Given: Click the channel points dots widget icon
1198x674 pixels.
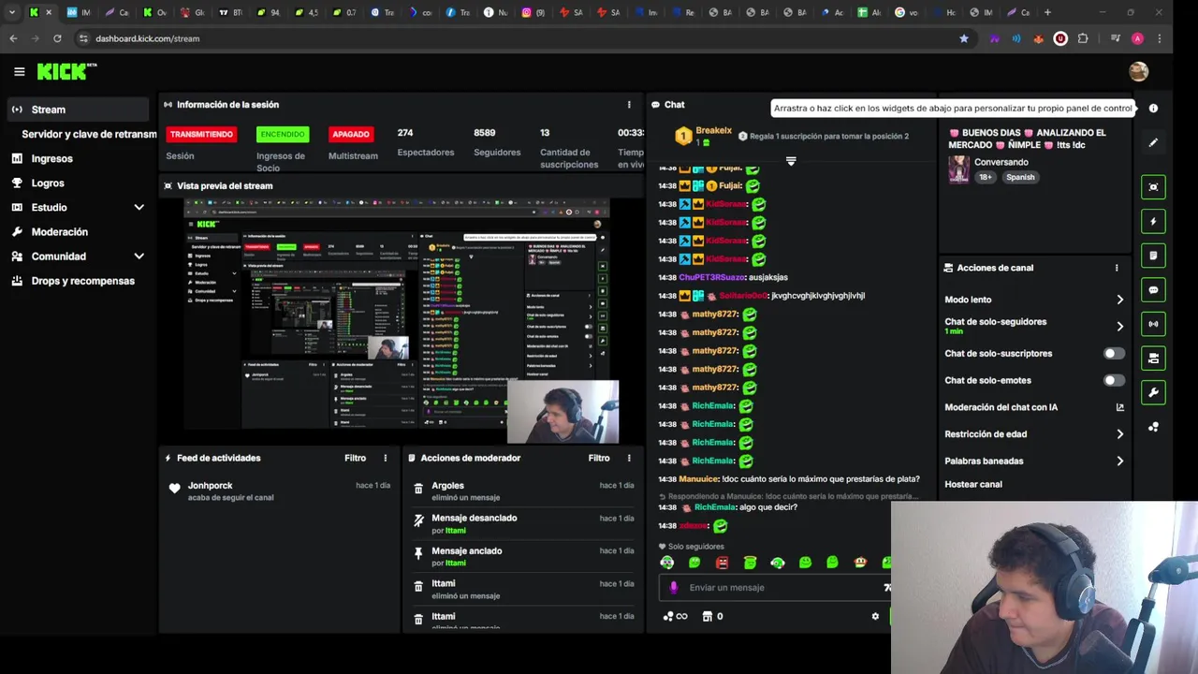Looking at the screenshot, I should (x=1153, y=427).
